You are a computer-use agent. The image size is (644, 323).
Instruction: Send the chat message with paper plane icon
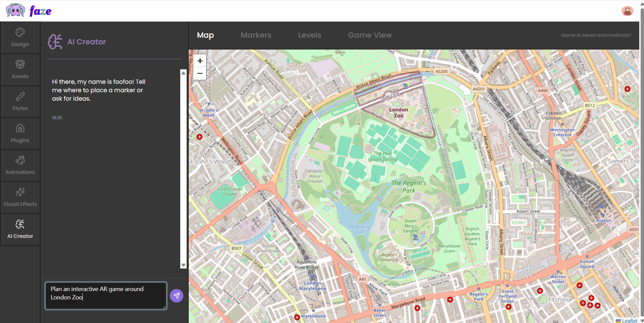point(176,295)
